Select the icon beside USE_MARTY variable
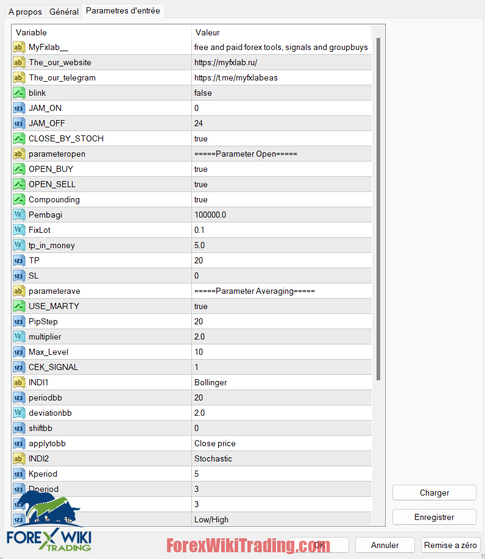The image size is (485, 559). pos(19,306)
